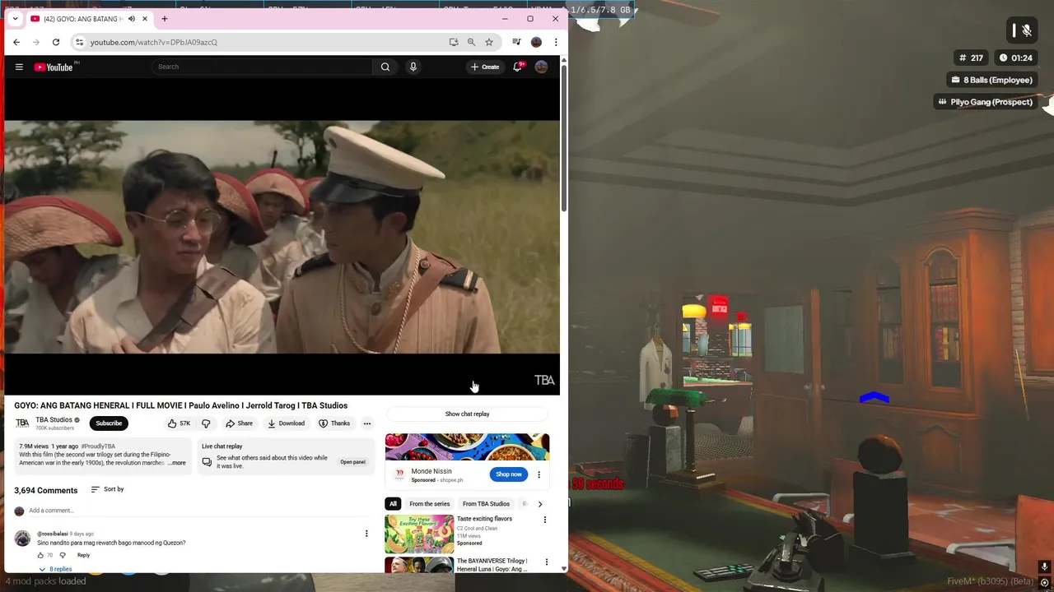Select From TBA Studios chip

click(486, 504)
